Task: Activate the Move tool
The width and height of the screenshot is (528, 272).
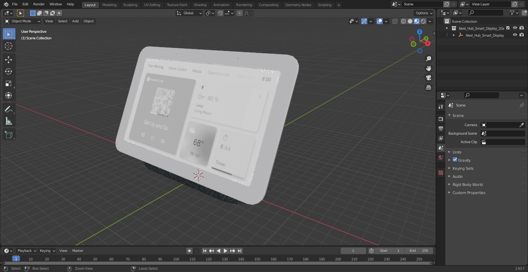Action: pyautogui.click(x=9, y=59)
